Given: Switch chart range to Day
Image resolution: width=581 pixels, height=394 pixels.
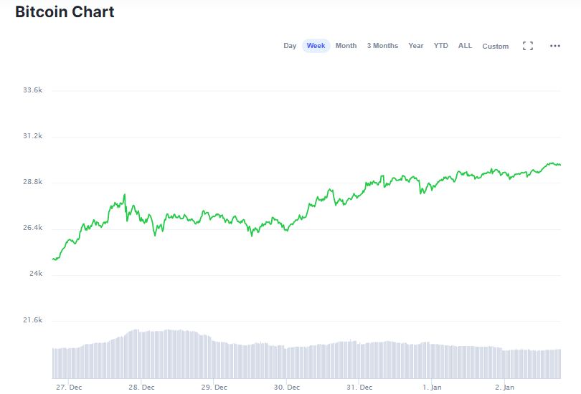Looking at the screenshot, I should (x=290, y=46).
